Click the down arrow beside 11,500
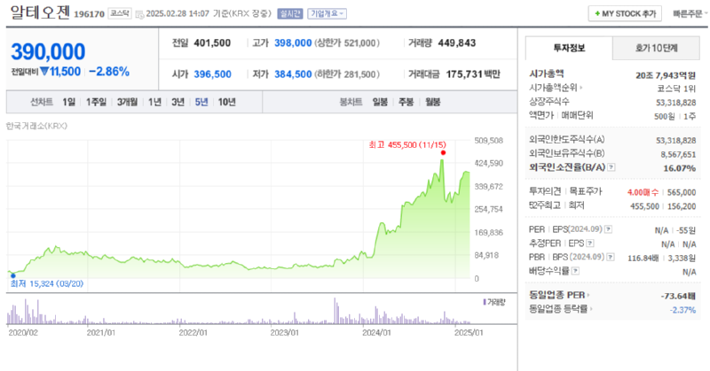Viewport: 710px width, 371px height. click(43, 72)
